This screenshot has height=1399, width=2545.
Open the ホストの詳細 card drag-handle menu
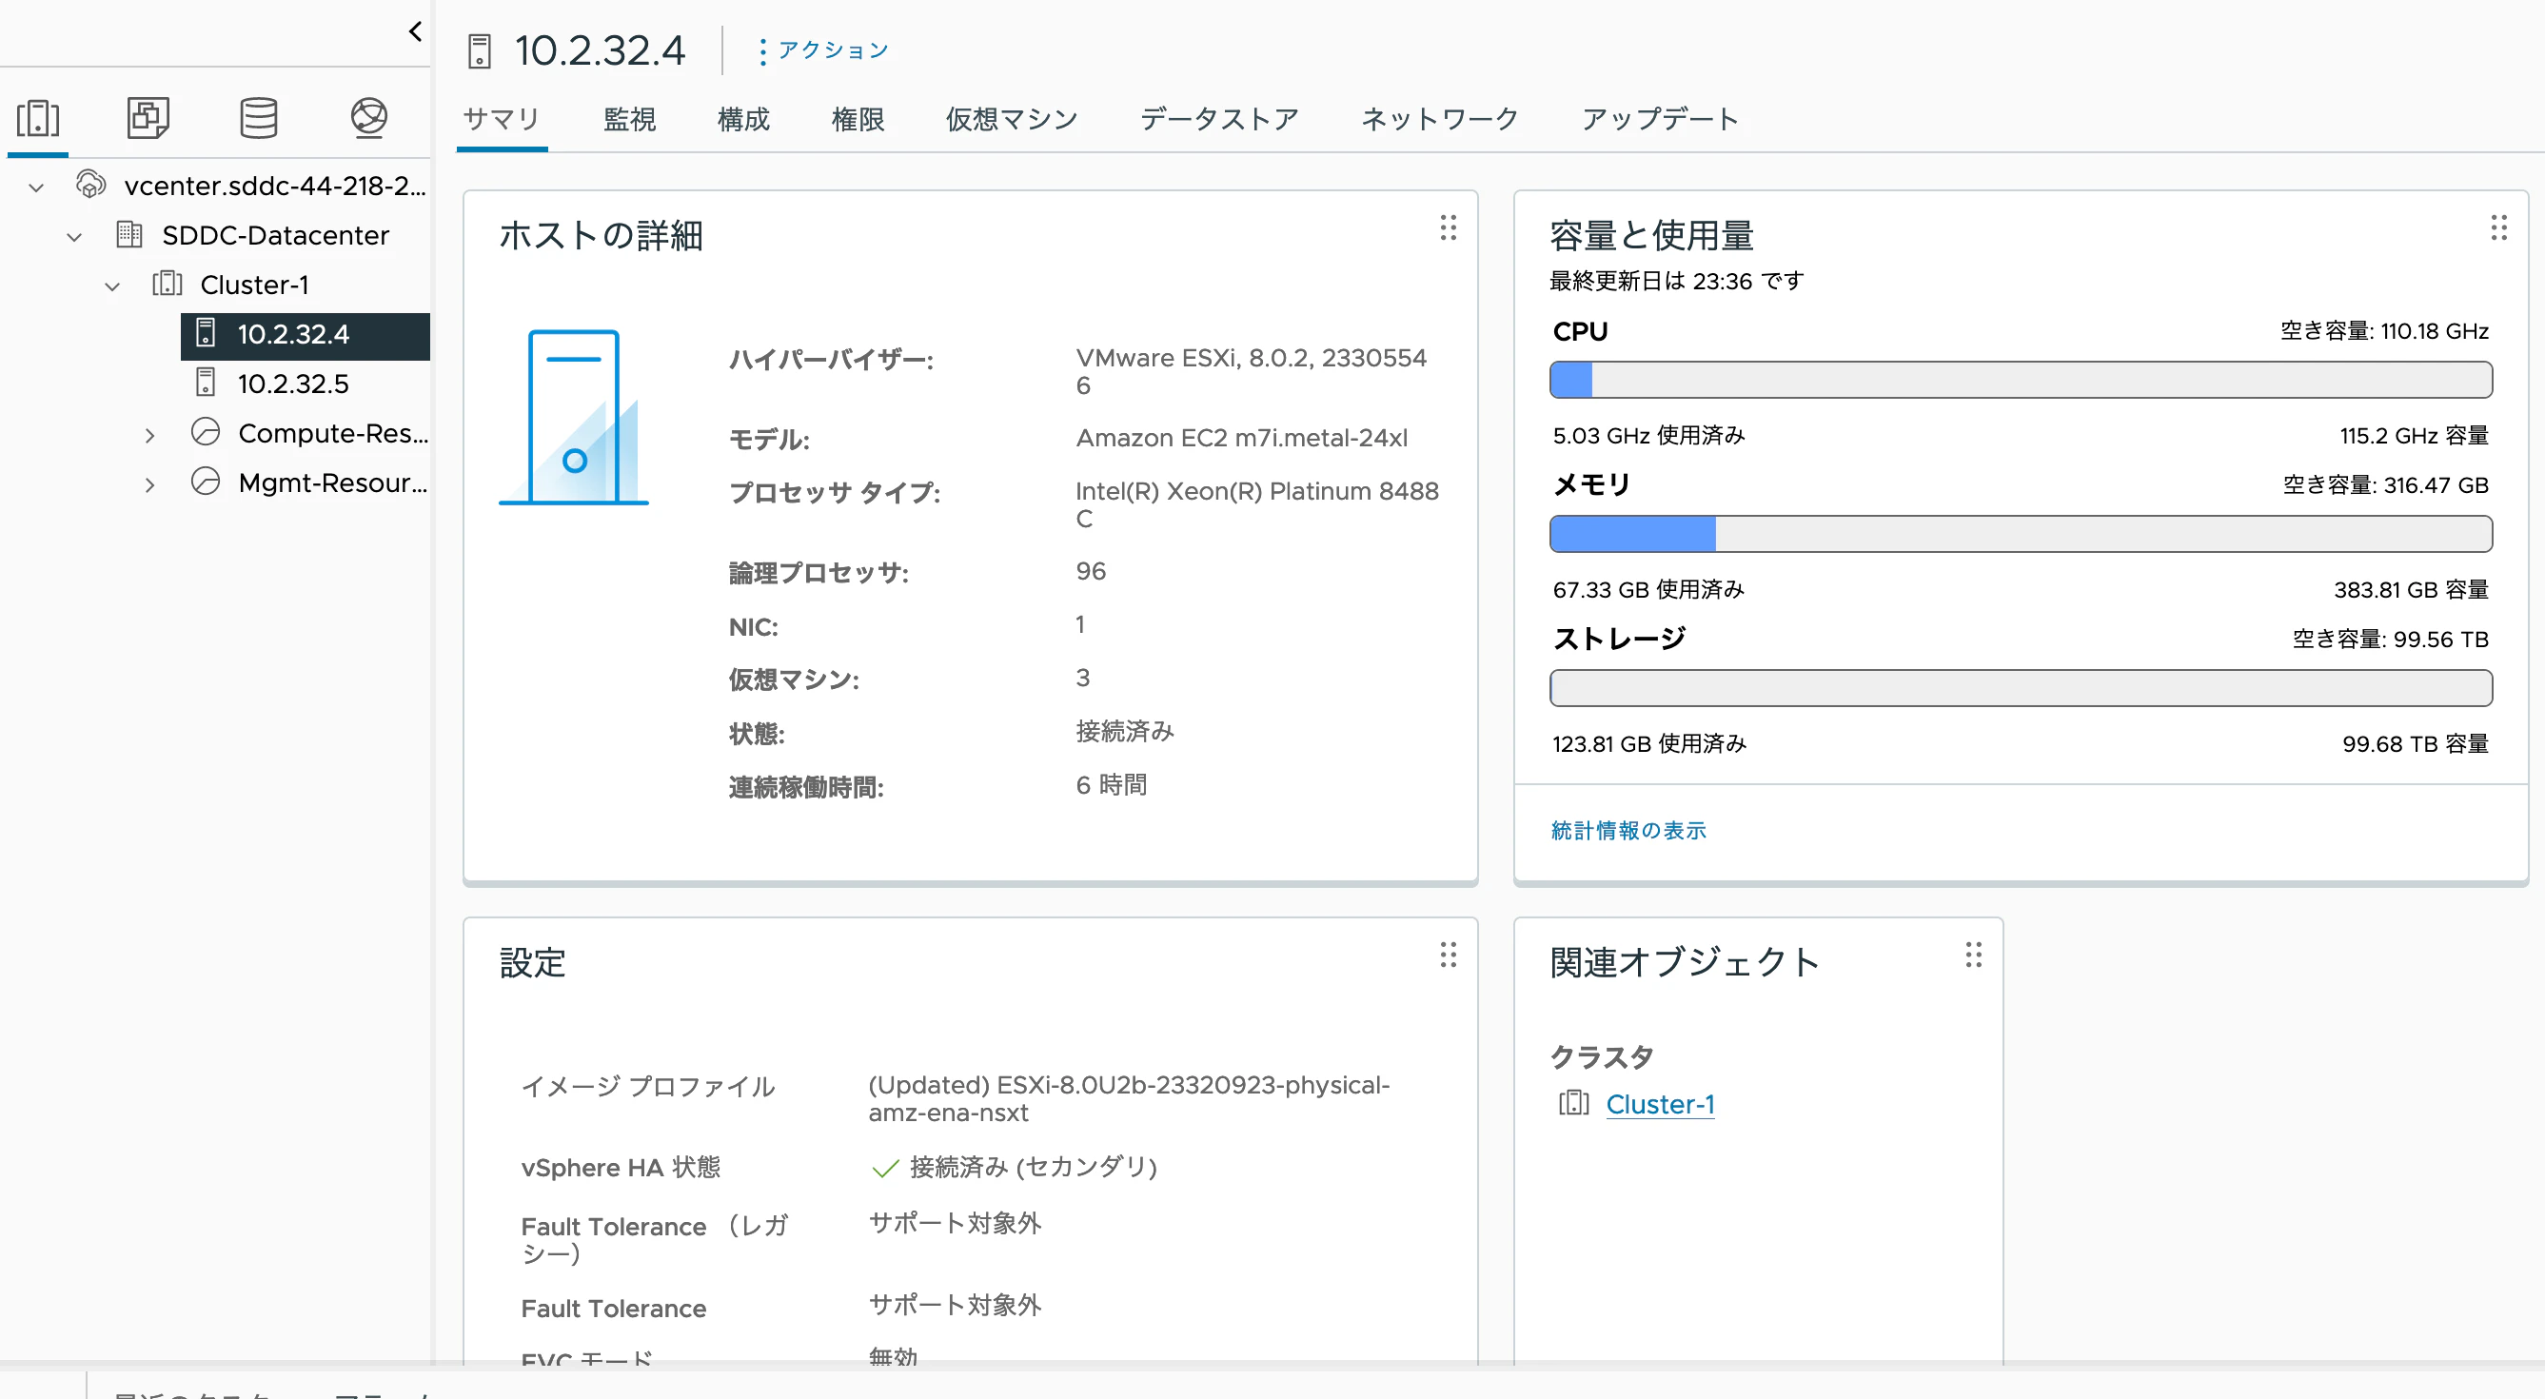pos(1448,228)
